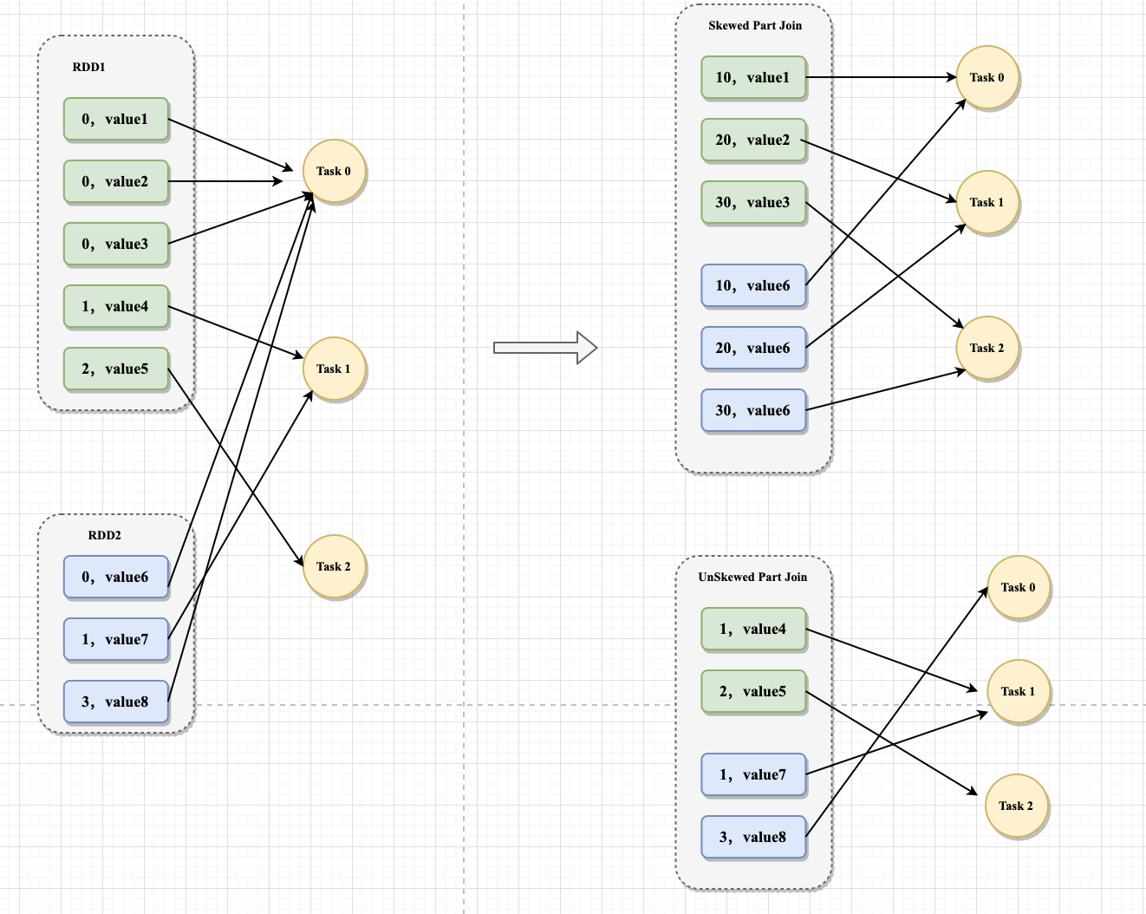This screenshot has height=914, width=1146.
Task: Pick the '3, value8' node inside RDD2
Action: [116, 702]
